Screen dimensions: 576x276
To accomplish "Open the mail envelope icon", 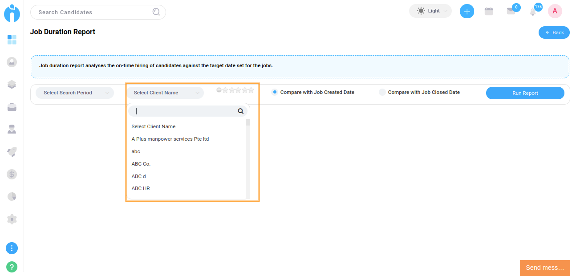I will pos(511,12).
